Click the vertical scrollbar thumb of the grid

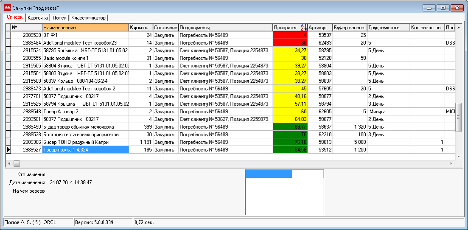pyautogui.click(x=458, y=117)
